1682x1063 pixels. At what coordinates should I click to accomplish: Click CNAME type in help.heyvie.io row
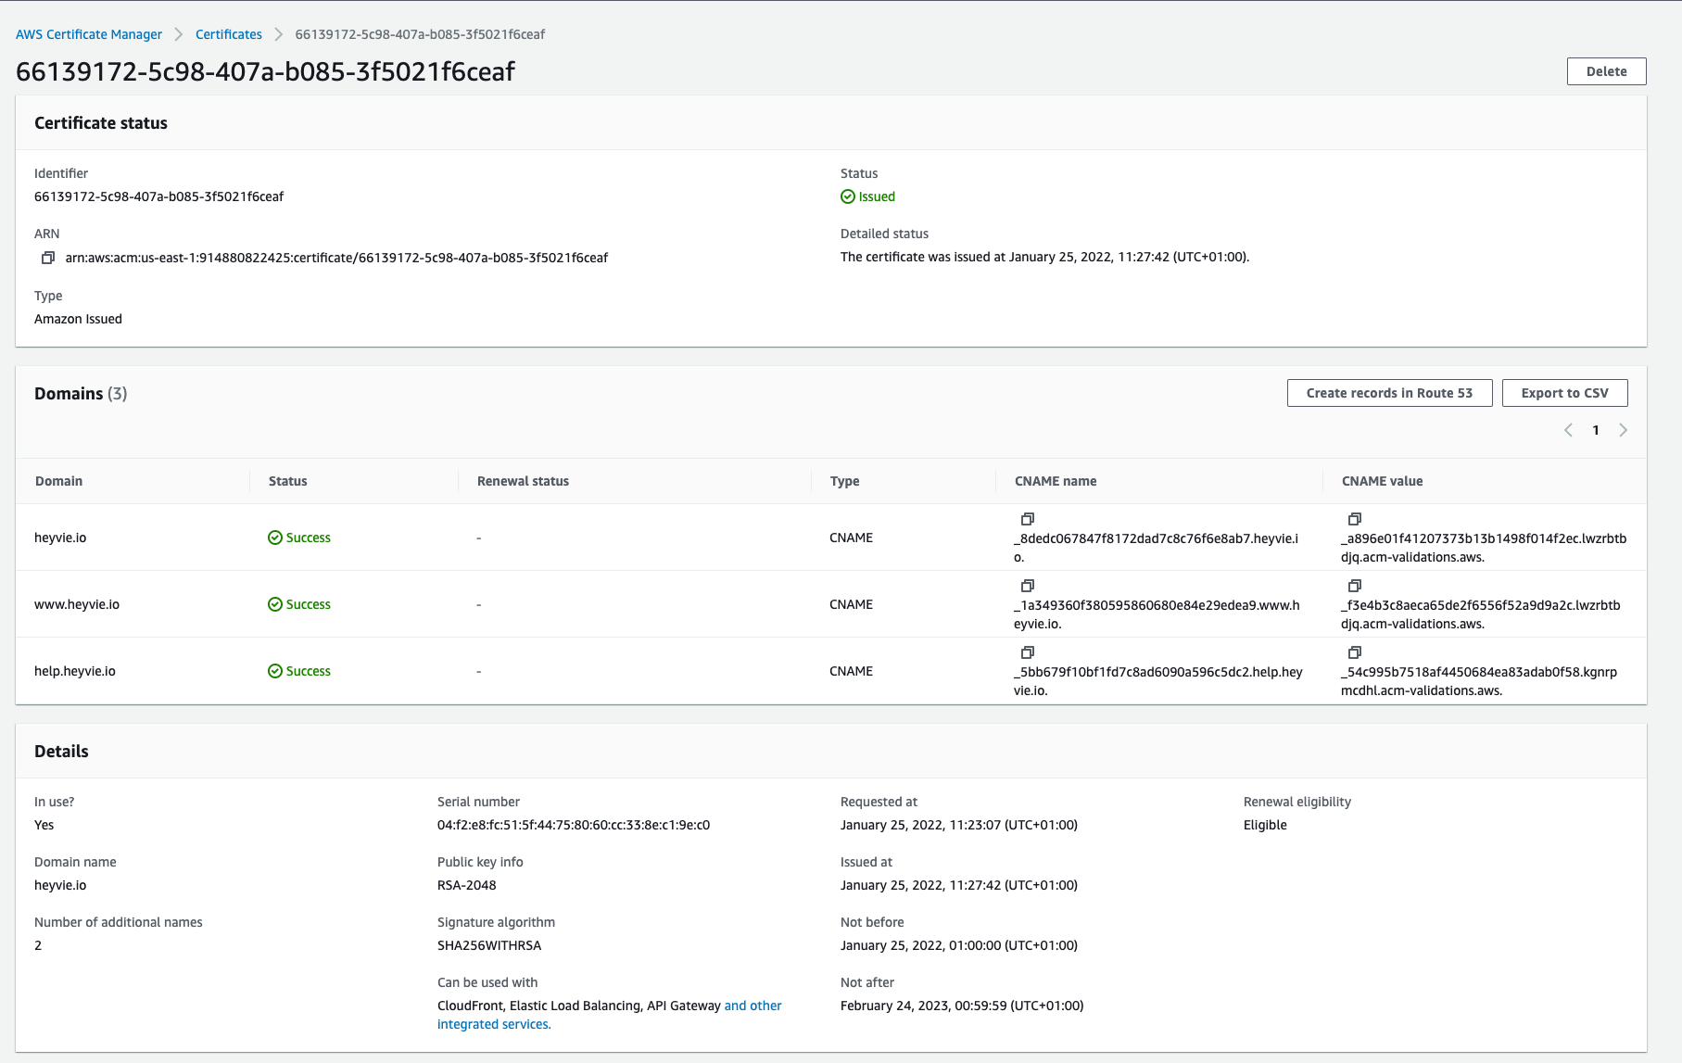(851, 671)
